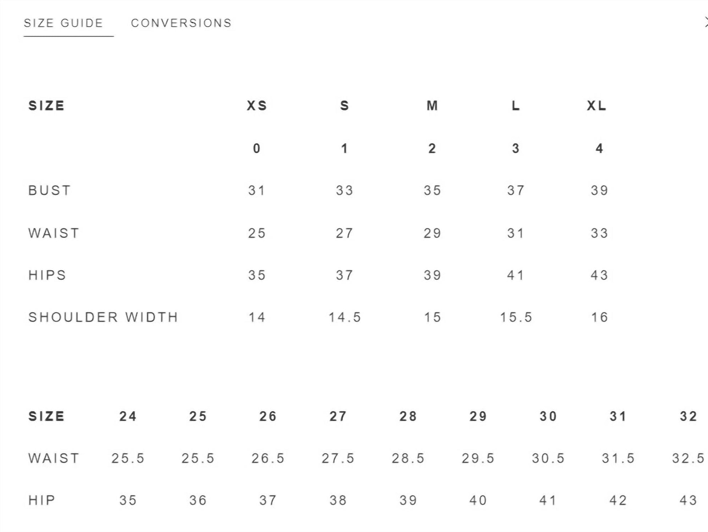Select shoulder width value 14.5
This screenshot has width=708, height=532.
coord(345,317)
